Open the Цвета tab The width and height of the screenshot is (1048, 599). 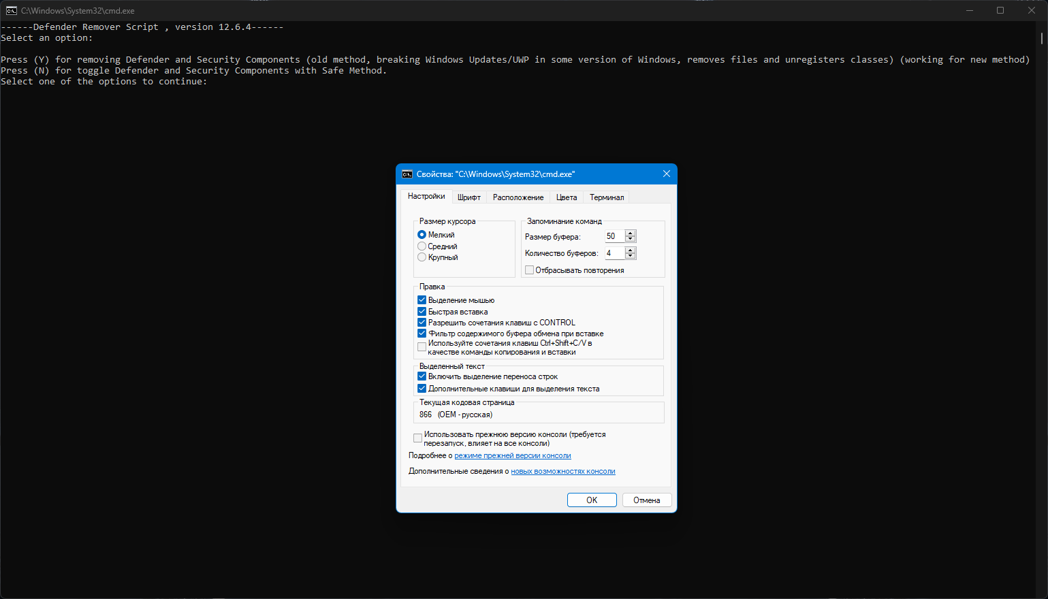567,197
